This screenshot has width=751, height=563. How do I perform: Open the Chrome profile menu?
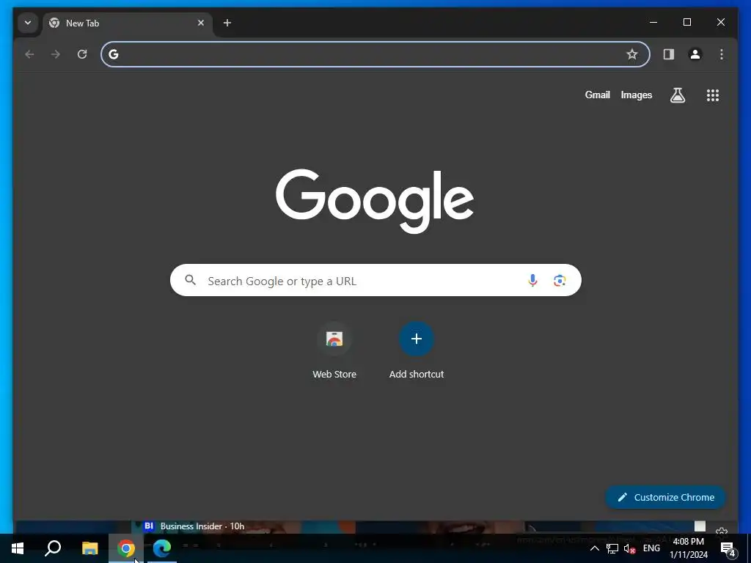point(695,54)
